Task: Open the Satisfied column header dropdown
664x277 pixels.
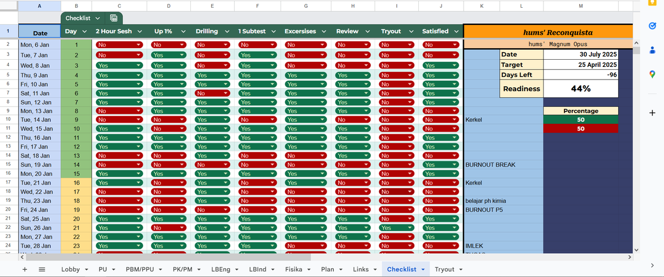Action: (457, 32)
